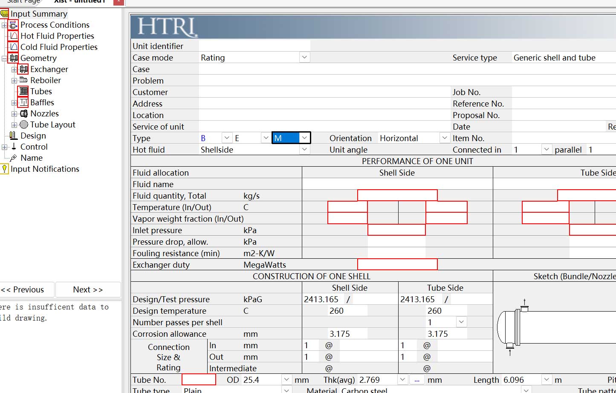Expand the Reboiler tree node
This screenshot has height=393, width=616.
(x=14, y=81)
